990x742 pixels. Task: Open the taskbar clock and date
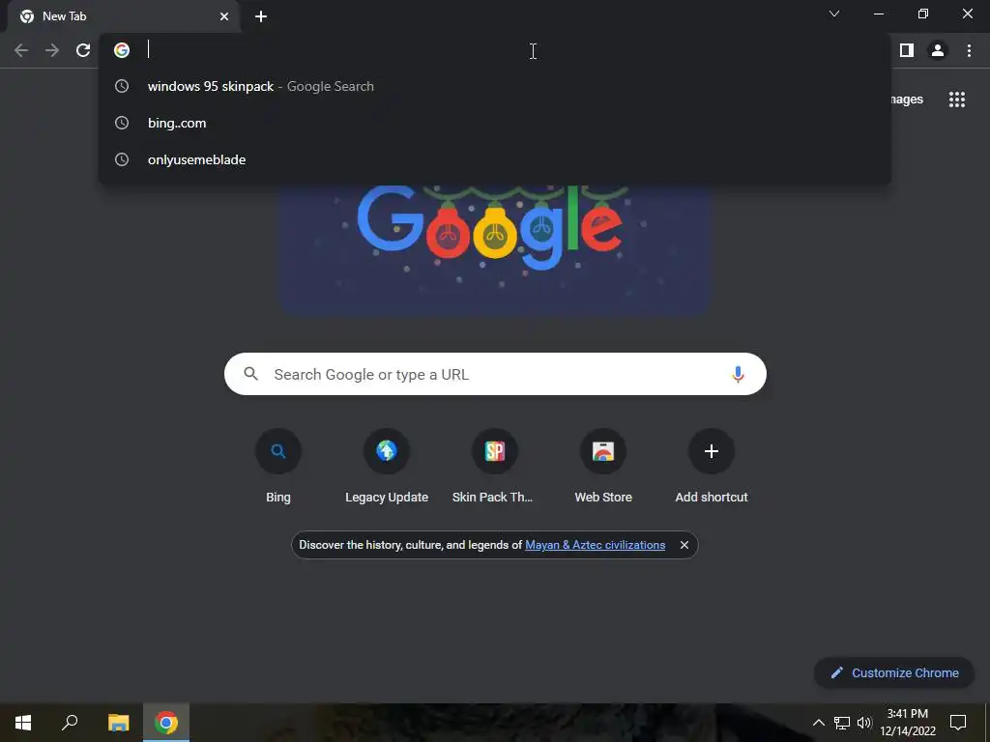[908, 723]
